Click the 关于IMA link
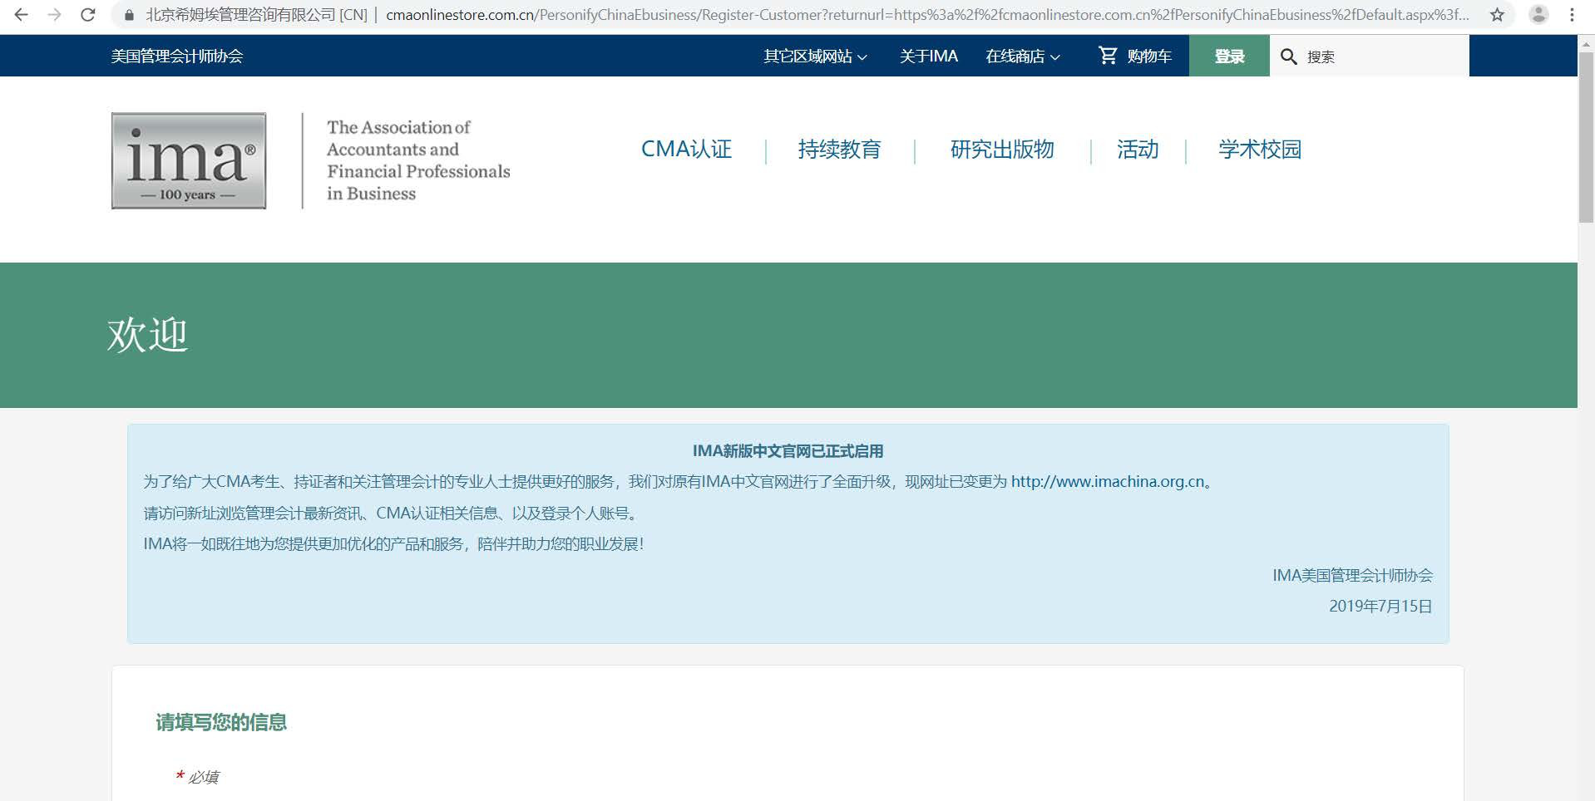1595x801 pixels. tap(927, 56)
